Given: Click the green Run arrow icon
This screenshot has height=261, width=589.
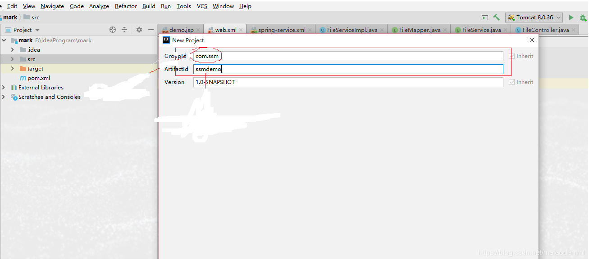Looking at the screenshot, I should [571, 18].
